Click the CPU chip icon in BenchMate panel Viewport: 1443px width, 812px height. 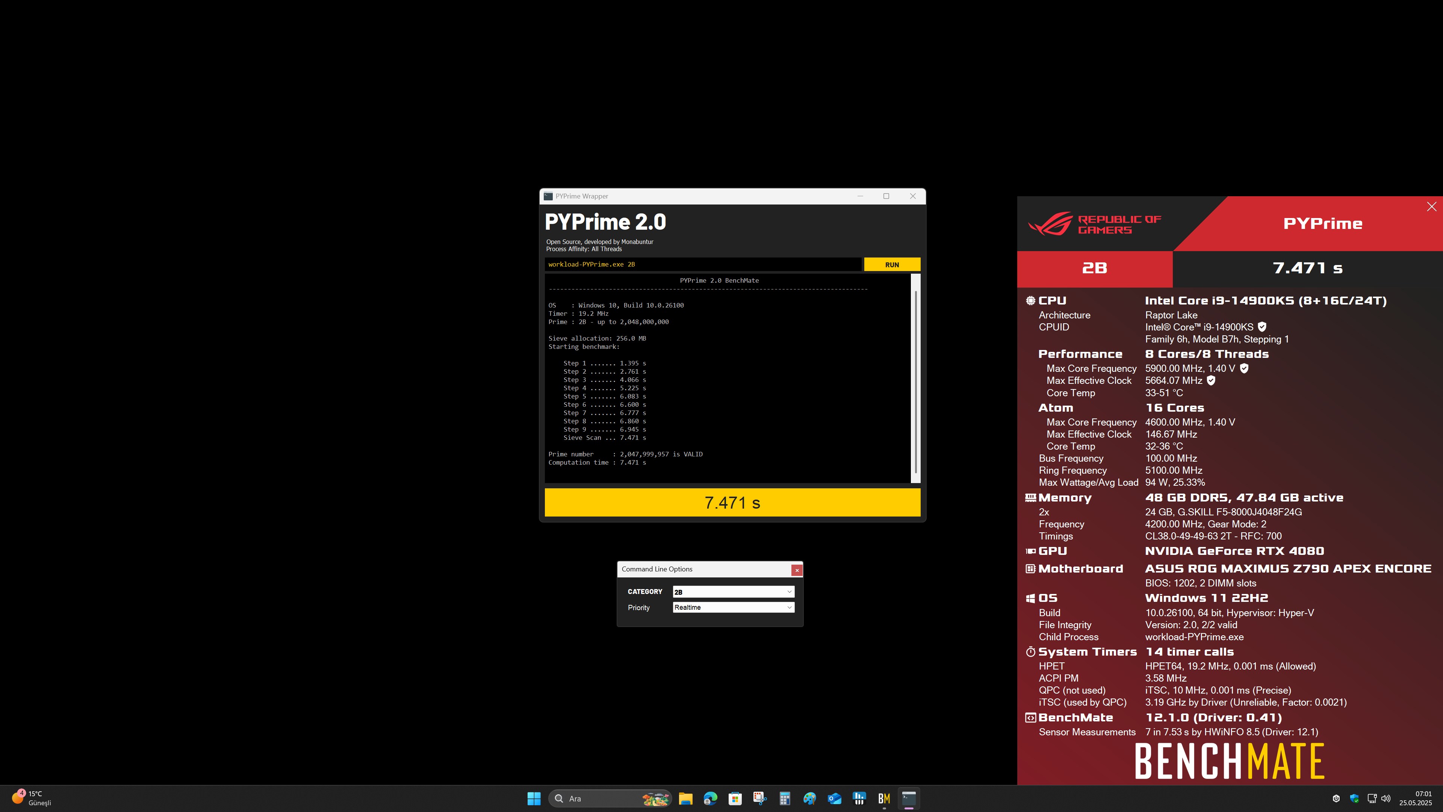[x=1030, y=301]
